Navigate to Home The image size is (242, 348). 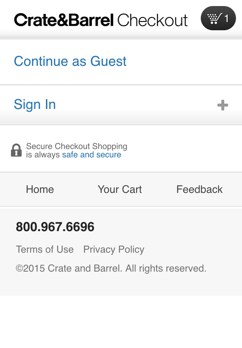(39, 190)
